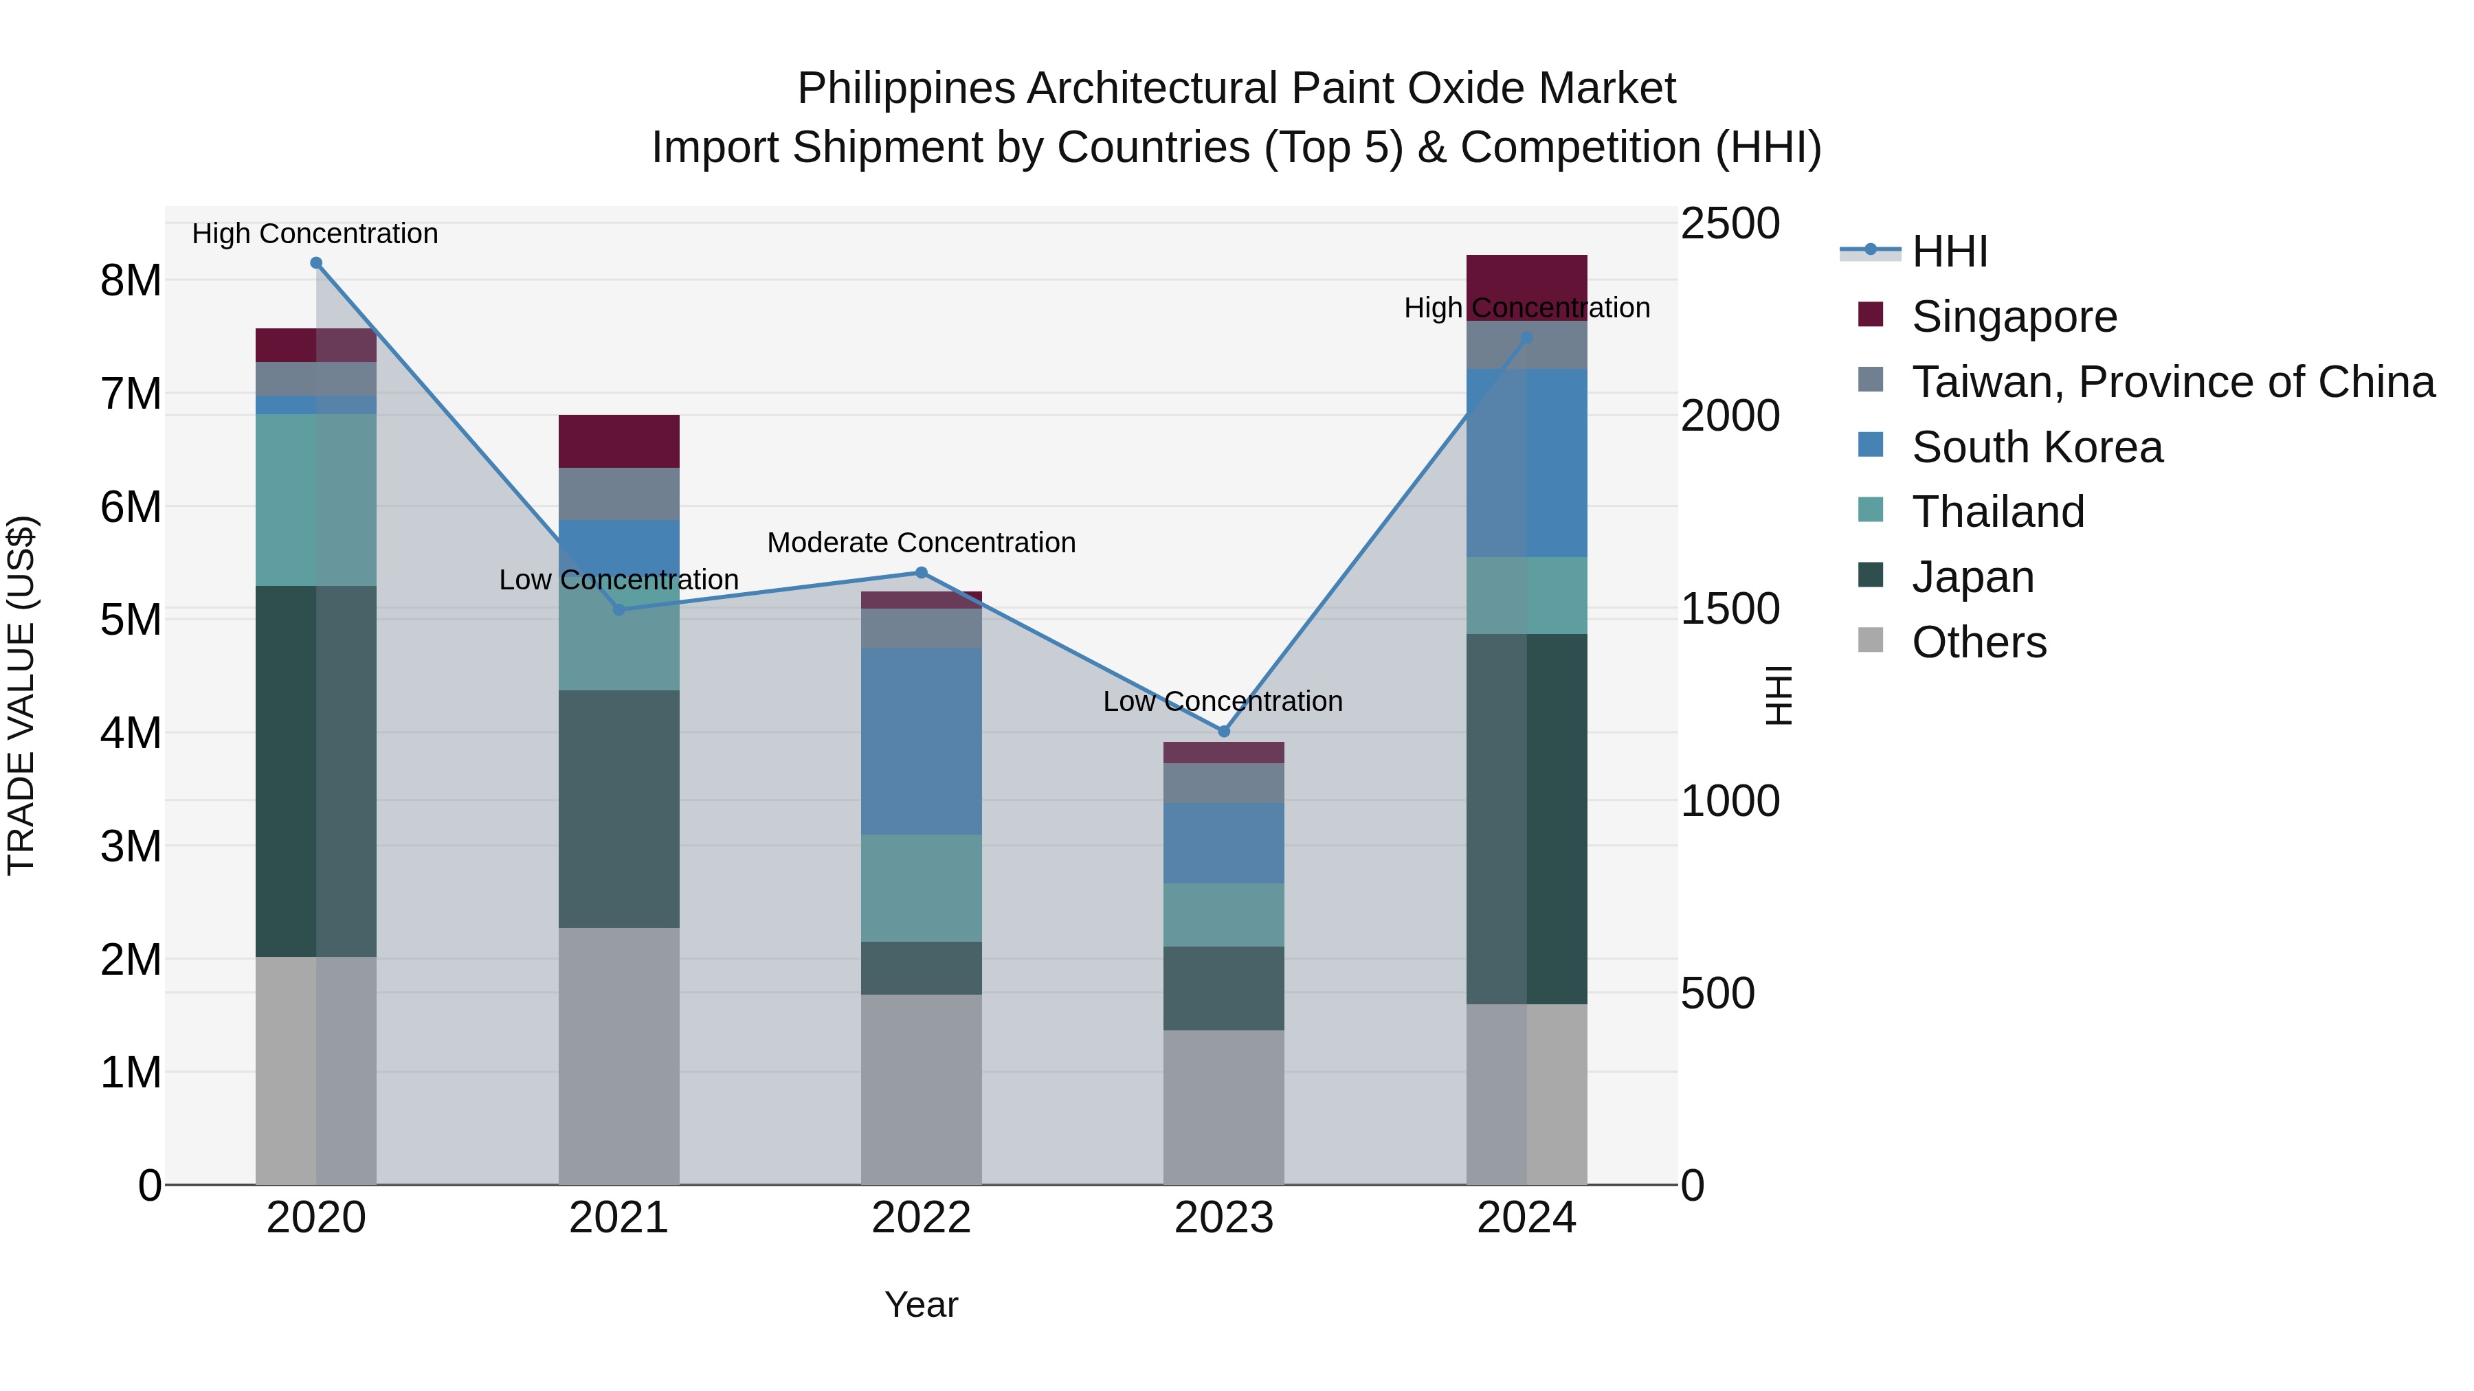Click the Japan segment of 2021 bar
The height and width of the screenshot is (1391, 2474).
coord(618,809)
